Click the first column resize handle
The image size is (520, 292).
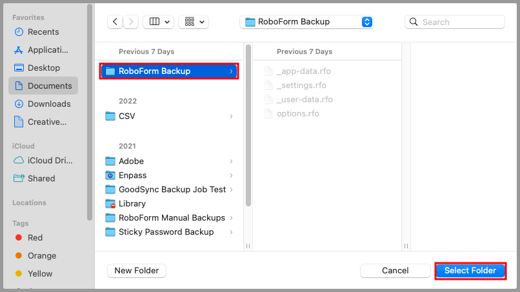248,246
